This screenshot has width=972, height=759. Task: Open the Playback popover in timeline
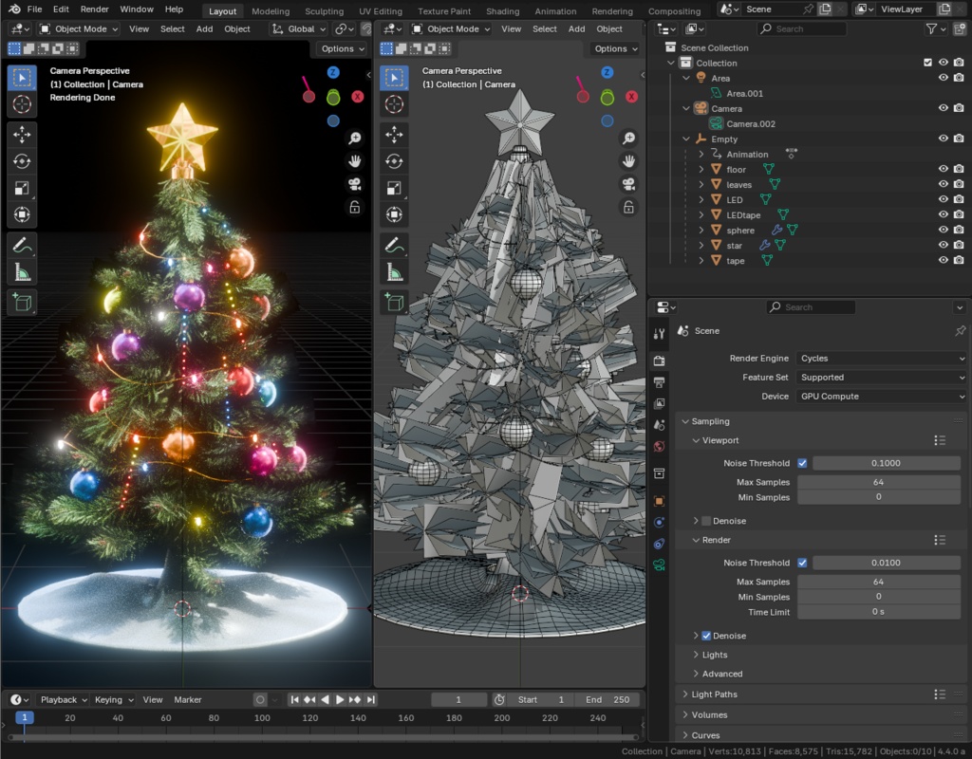click(x=63, y=700)
